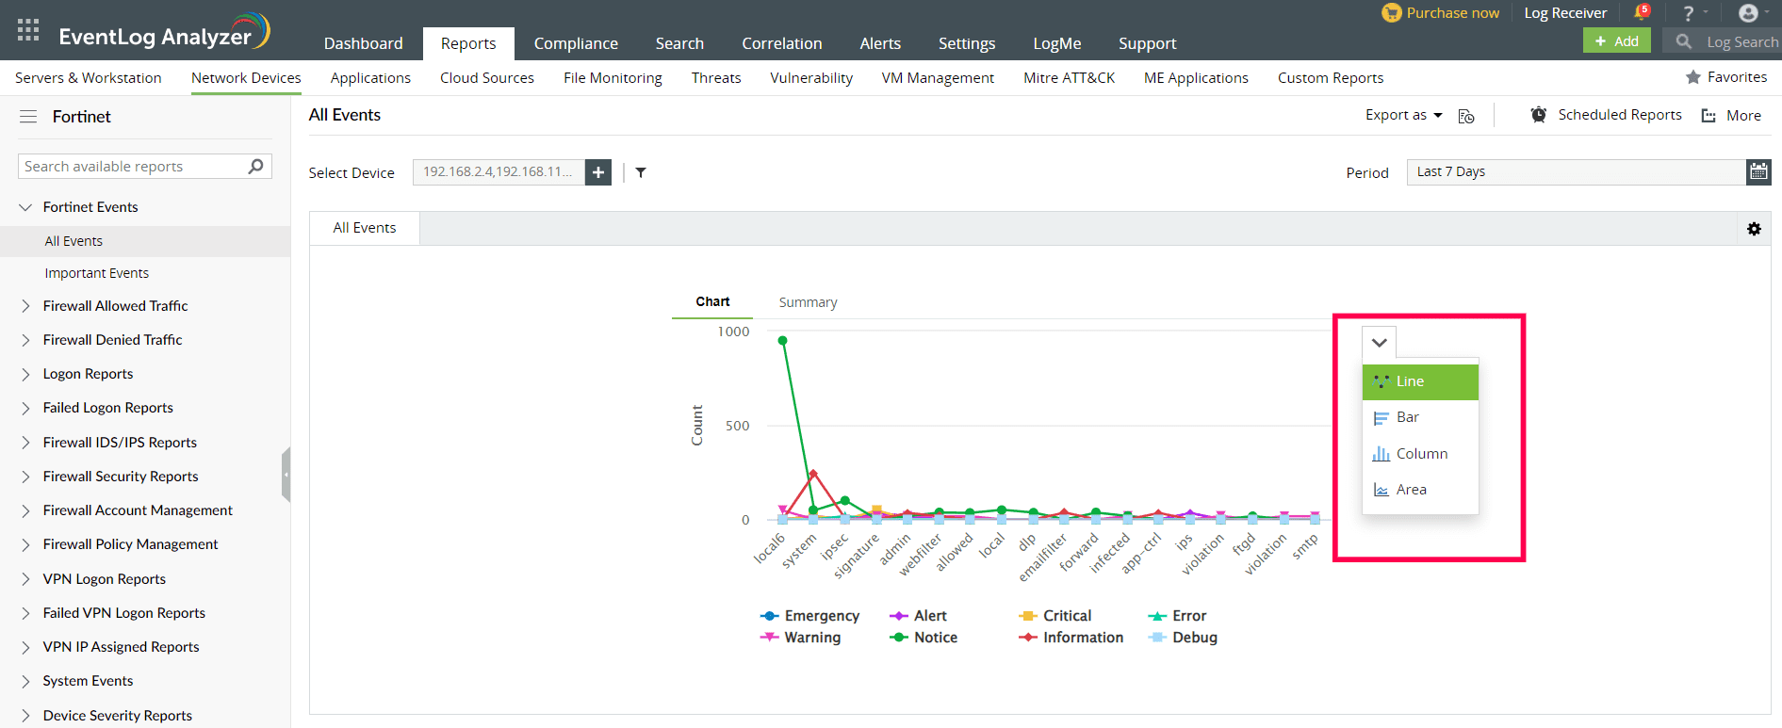Image resolution: width=1782 pixels, height=728 pixels.
Task: Click the notification bell icon
Action: click(x=1641, y=12)
